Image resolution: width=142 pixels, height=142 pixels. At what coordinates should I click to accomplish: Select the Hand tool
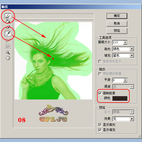[8, 58]
